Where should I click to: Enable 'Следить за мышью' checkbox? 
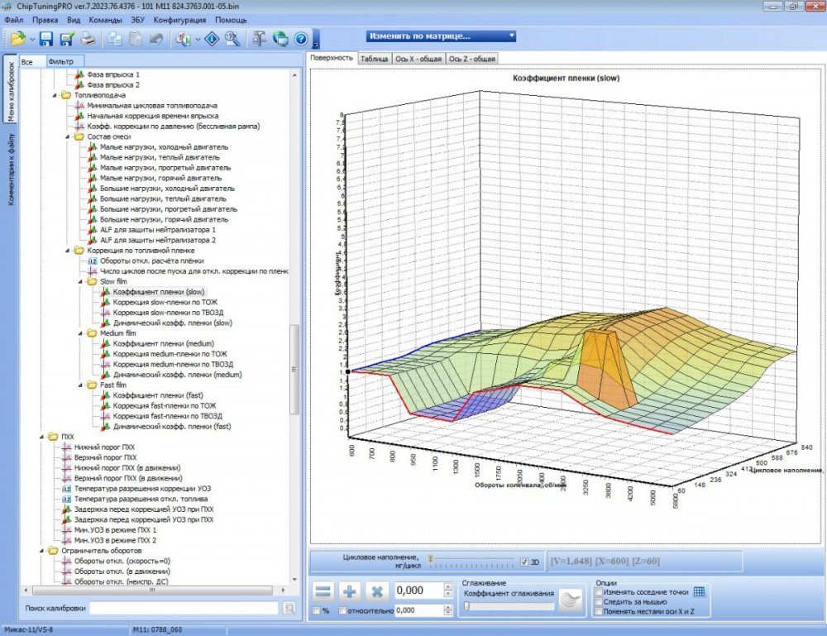[600, 601]
